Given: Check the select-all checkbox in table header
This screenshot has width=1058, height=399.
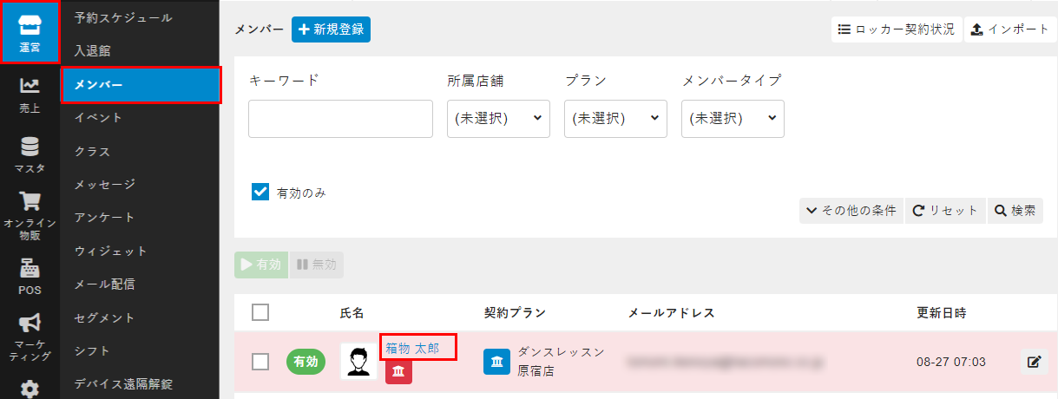Looking at the screenshot, I should pyautogui.click(x=260, y=312).
